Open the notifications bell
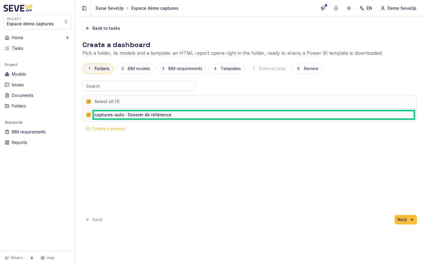 point(336,8)
